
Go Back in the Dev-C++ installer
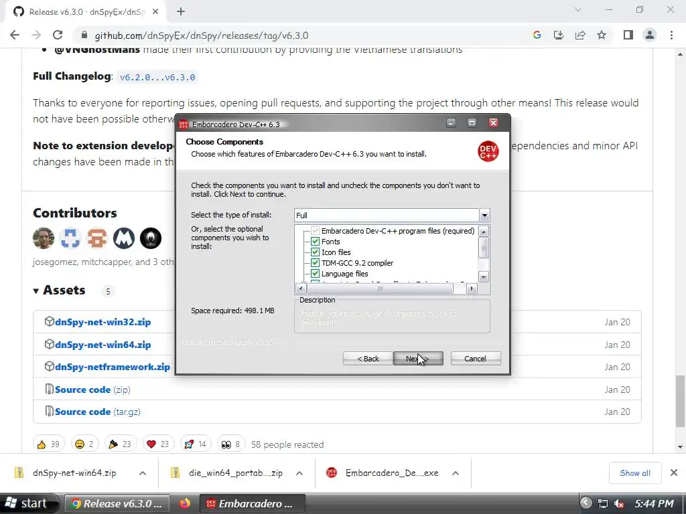(368, 359)
